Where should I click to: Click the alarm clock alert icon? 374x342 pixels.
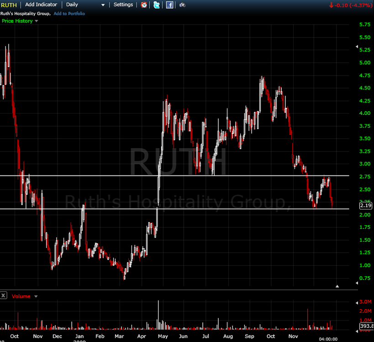point(144,5)
